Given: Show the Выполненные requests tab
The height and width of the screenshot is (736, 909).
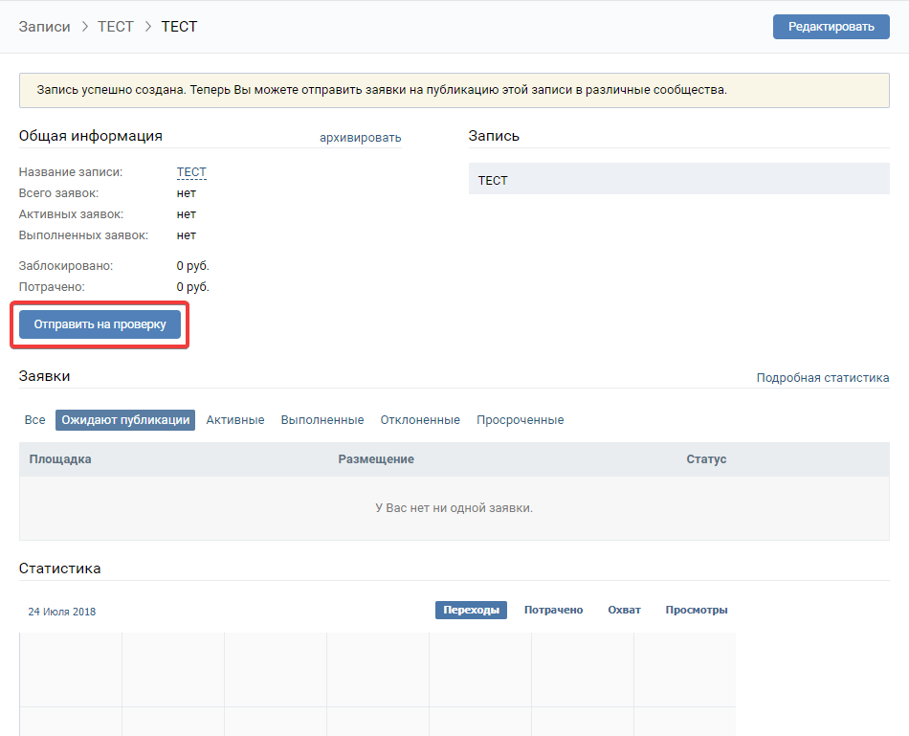Looking at the screenshot, I should coord(322,420).
